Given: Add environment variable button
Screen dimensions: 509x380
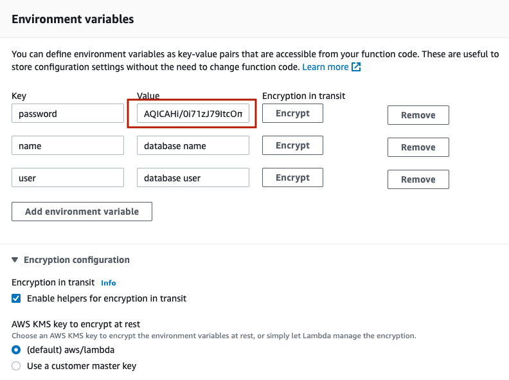Looking at the screenshot, I should click(82, 212).
